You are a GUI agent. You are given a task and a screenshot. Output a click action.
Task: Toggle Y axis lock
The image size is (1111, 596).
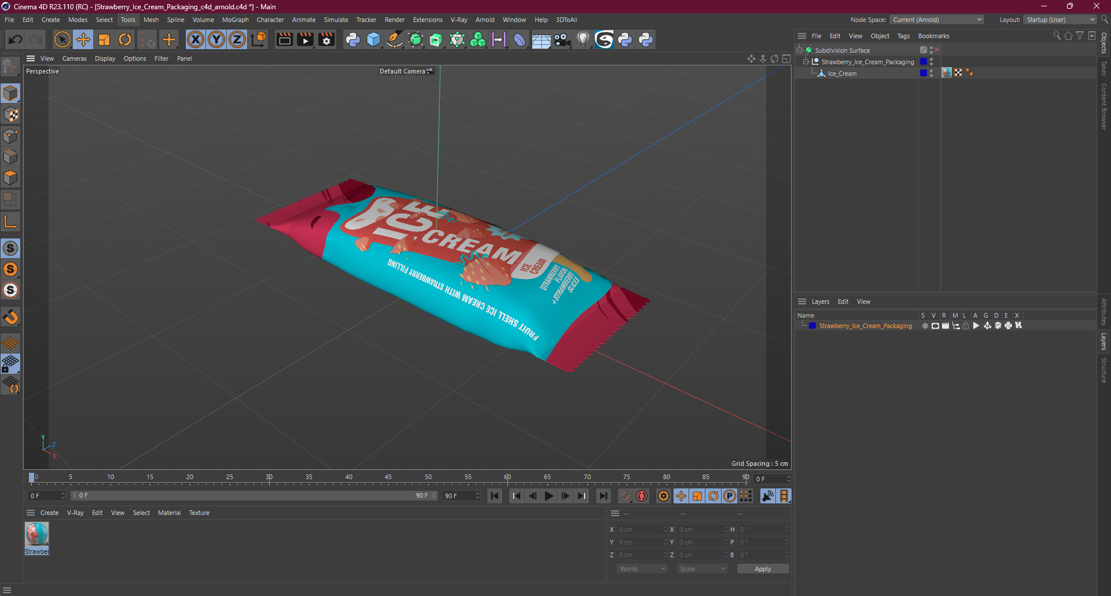coord(216,39)
